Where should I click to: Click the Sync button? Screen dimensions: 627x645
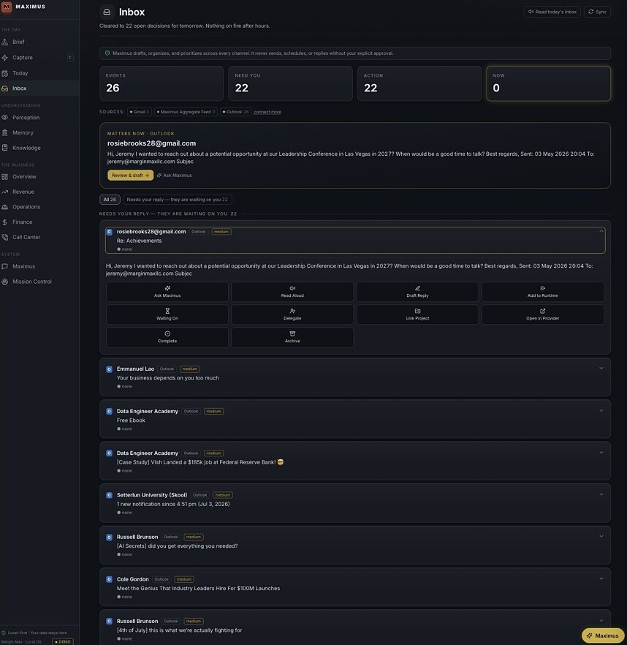(597, 12)
